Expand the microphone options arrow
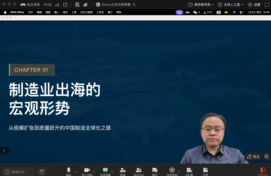The image size is (271, 176). point(76,172)
